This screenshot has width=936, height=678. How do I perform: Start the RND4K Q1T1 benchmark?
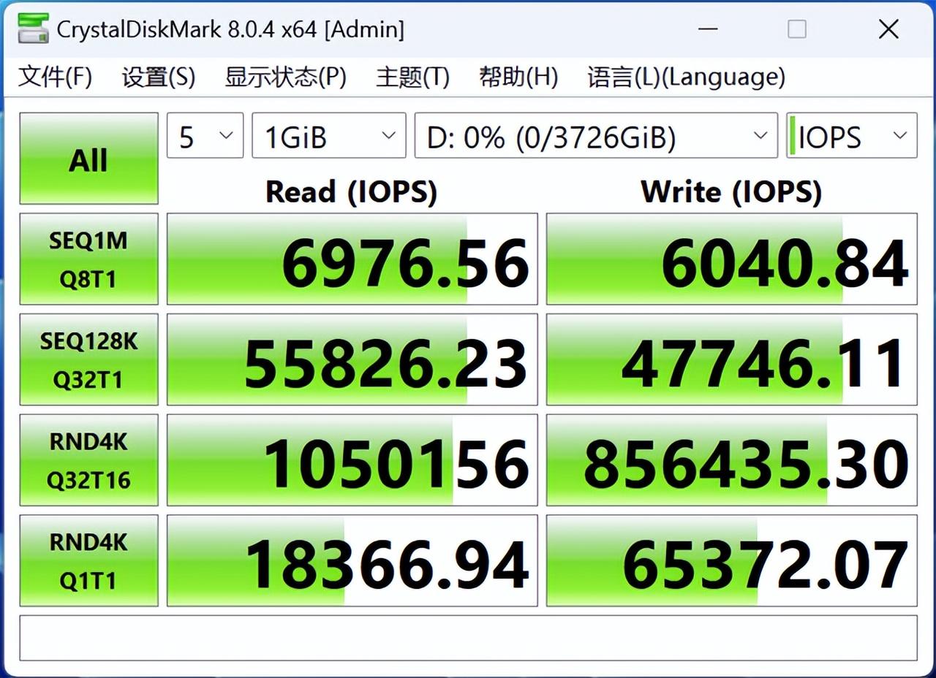coord(88,560)
